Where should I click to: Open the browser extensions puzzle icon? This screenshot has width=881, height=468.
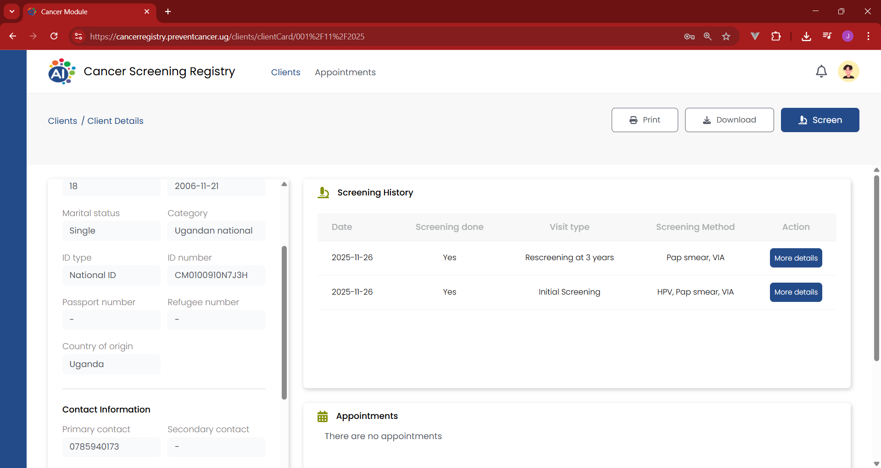click(776, 36)
